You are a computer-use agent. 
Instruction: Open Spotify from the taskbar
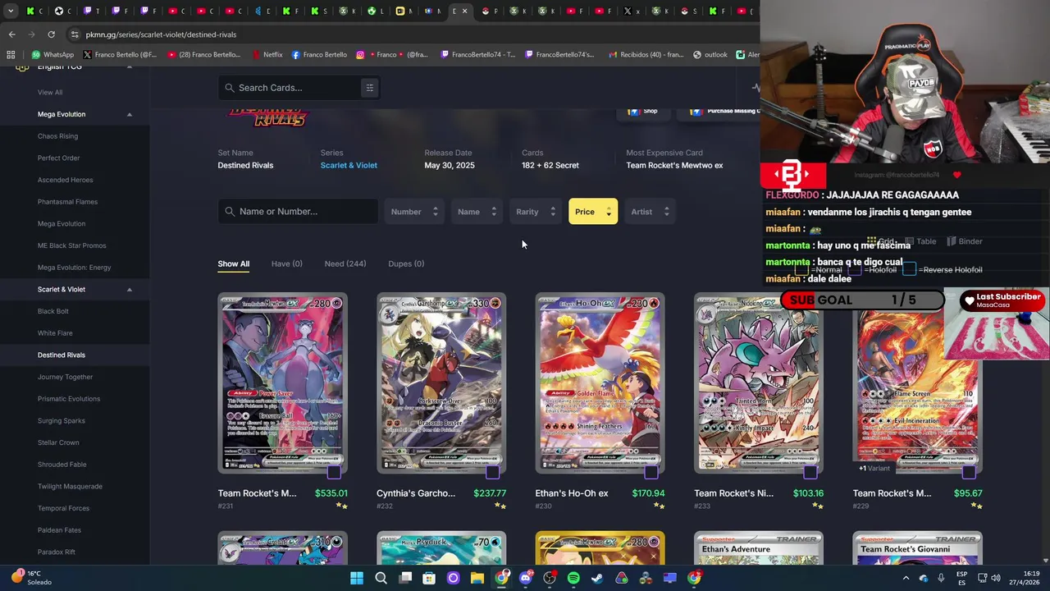point(573,578)
